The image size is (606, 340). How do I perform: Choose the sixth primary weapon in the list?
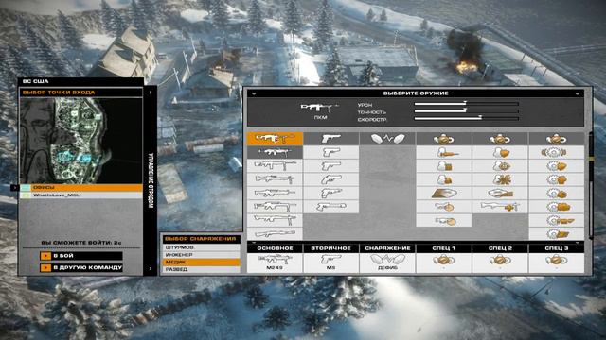[275, 207]
